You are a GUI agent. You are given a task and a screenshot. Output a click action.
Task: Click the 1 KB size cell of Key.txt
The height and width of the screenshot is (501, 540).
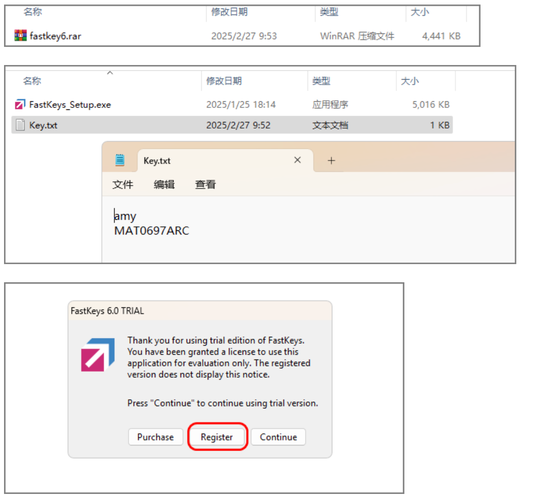pos(440,126)
